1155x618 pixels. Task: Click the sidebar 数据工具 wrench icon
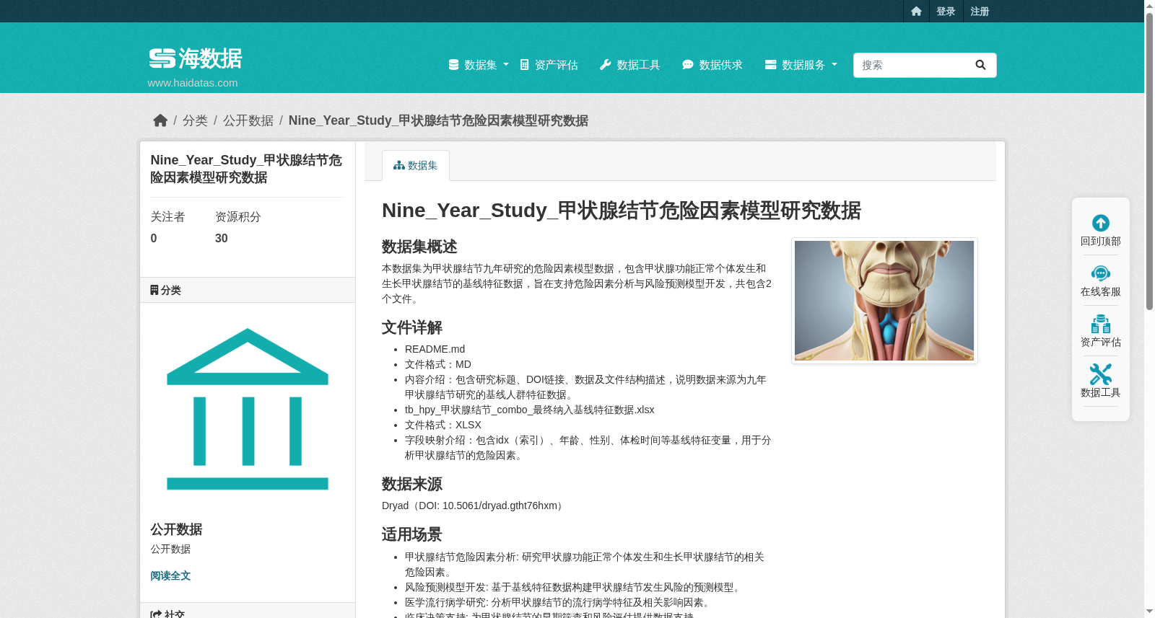click(x=1101, y=374)
